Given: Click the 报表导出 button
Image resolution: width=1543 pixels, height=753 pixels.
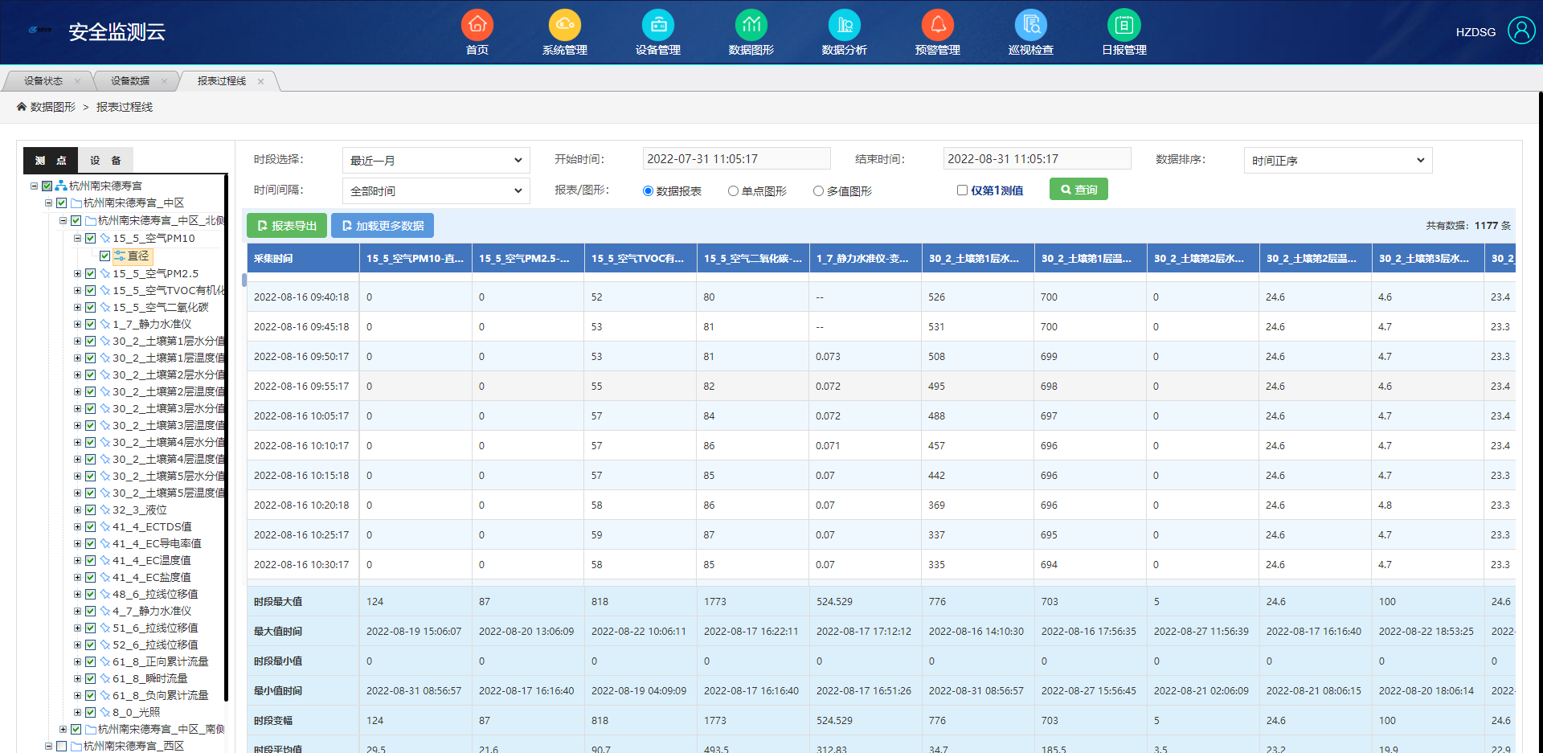Looking at the screenshot, I should pyautogui.click(x=287, y=226).
